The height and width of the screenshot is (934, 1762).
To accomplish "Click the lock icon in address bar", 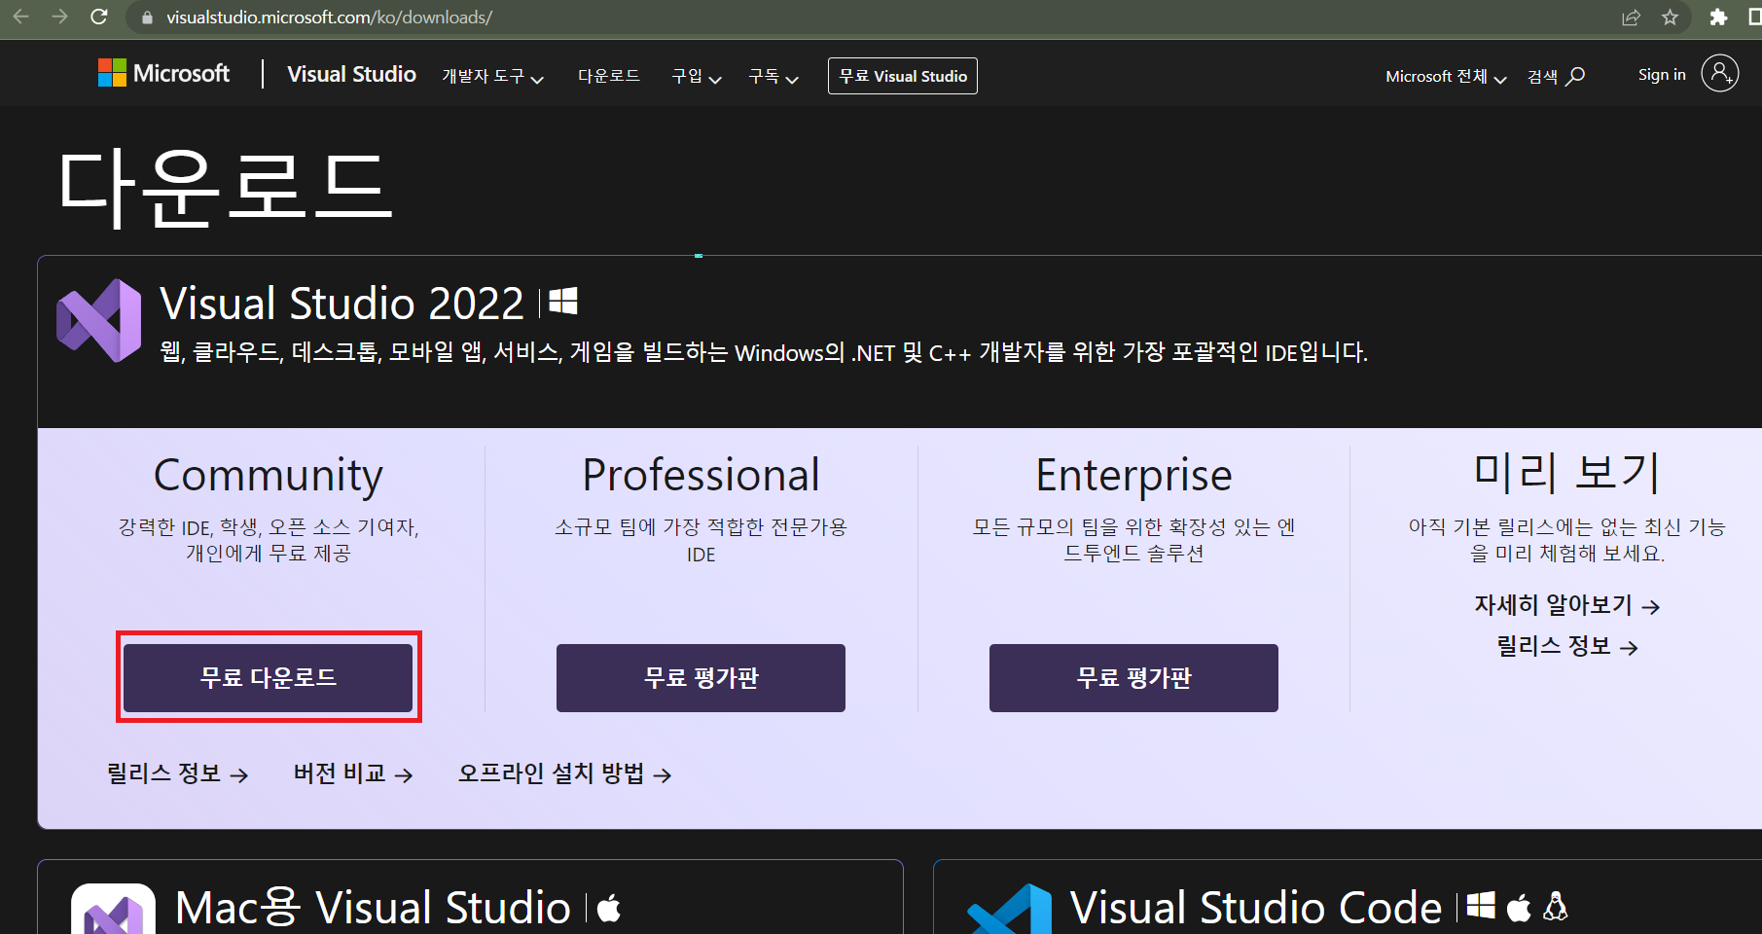I will point(147,18).
